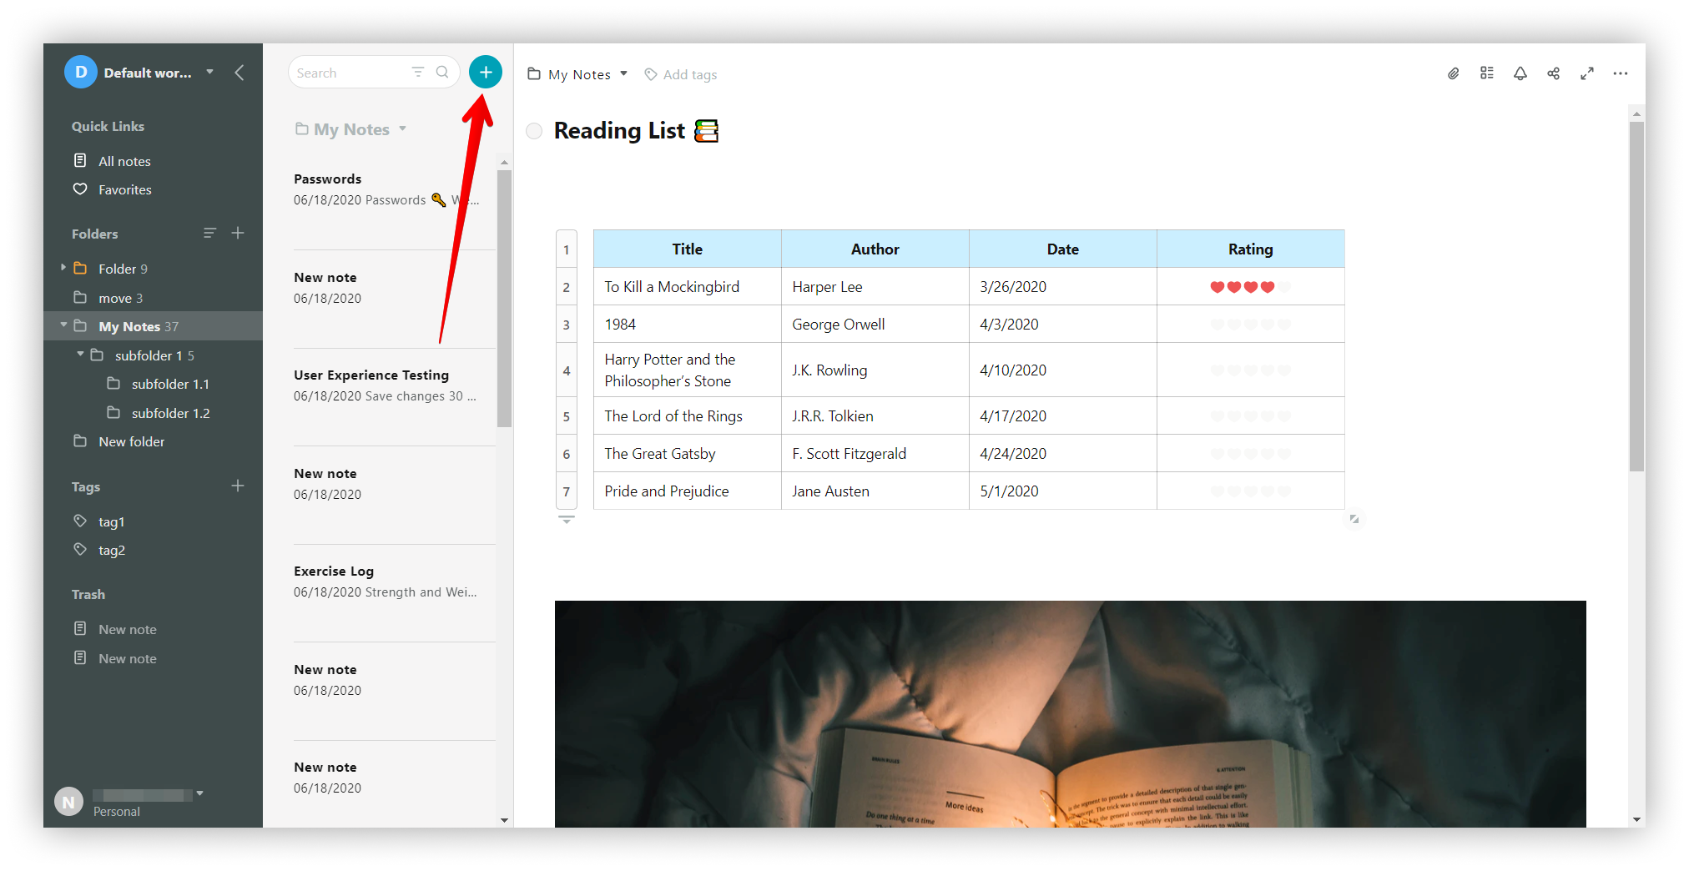Click the table resize corner handle
Viewport: 1689px width, 871px height.
tap(1354, 519)
